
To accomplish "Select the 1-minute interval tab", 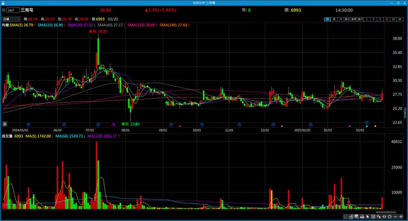I will [x=367, y=19].
